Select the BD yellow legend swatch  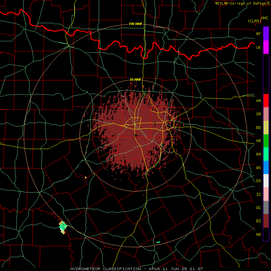point(266,127)
